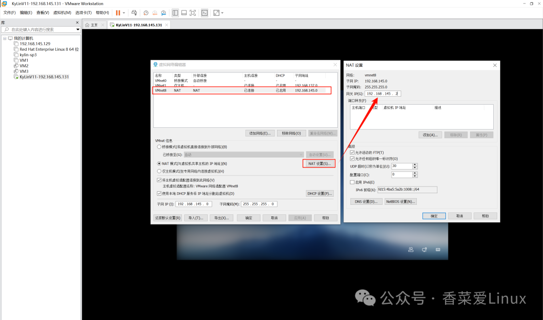Click 添加网络(E) button
This screenshot has width=543, height=320.
tap(260, 133)
